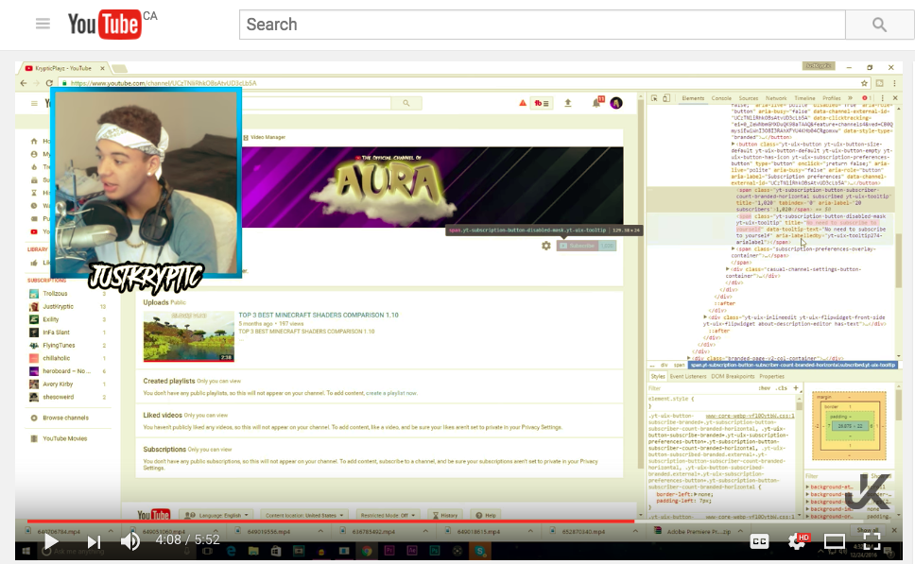Screen dimensions: 915x564
Task: Close the DevTools panel
Action: click(x=895, y=98)
